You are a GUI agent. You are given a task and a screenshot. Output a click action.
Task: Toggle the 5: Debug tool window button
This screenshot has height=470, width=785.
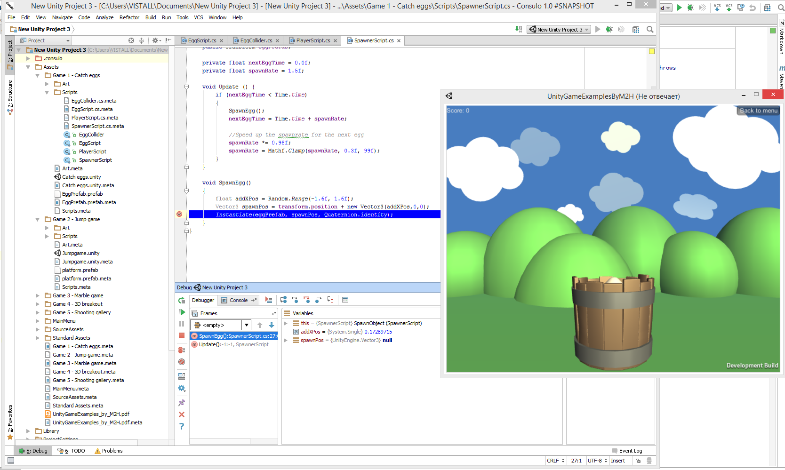(33, 451)
